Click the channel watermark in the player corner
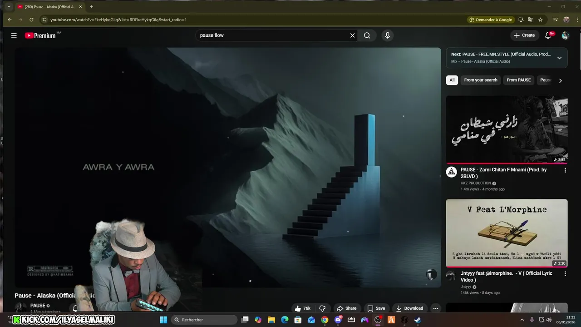 coord(431,274)
